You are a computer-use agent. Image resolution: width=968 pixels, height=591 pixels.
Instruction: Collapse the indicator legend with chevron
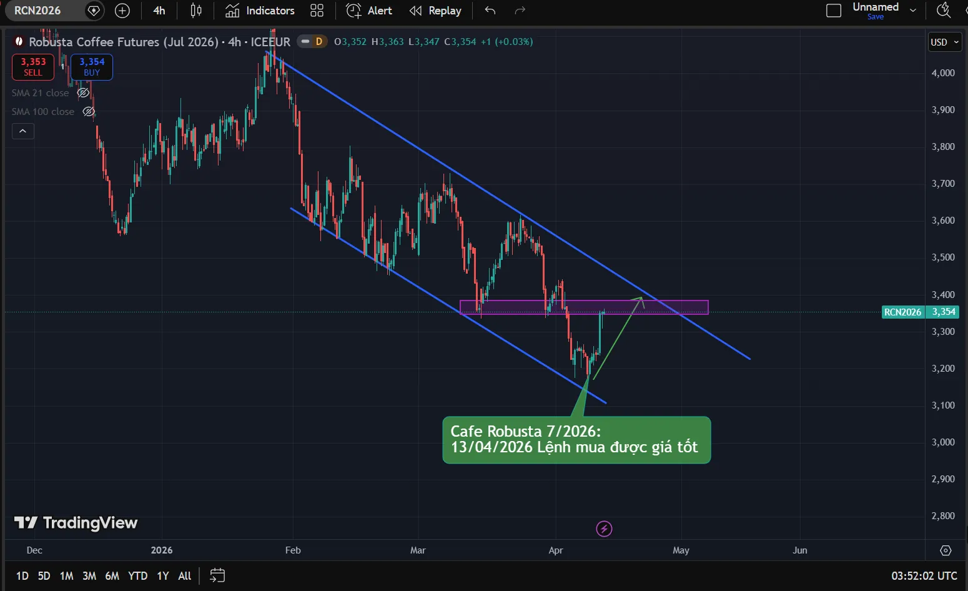23,131
